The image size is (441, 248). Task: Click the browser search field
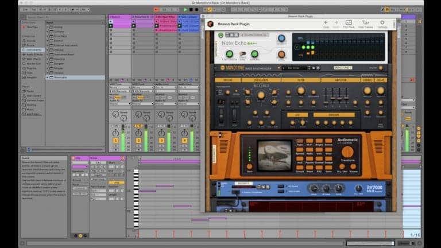(x=65, y=17)
